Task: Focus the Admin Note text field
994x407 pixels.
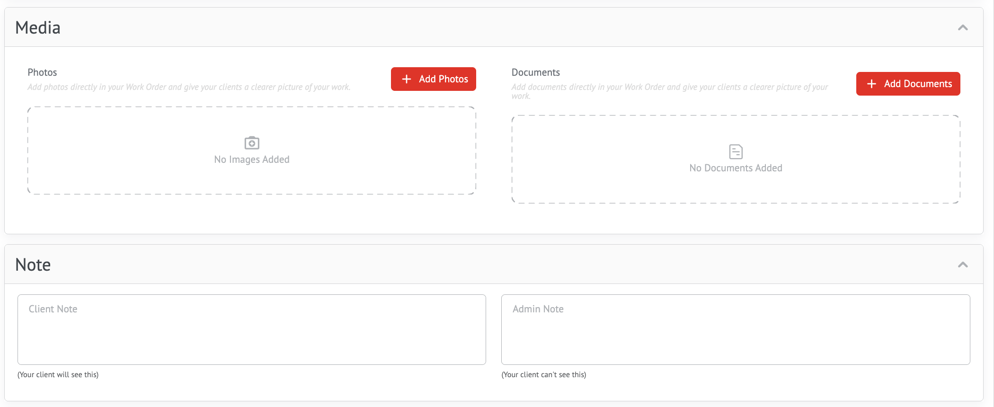Action: click(x=736, y=330)
